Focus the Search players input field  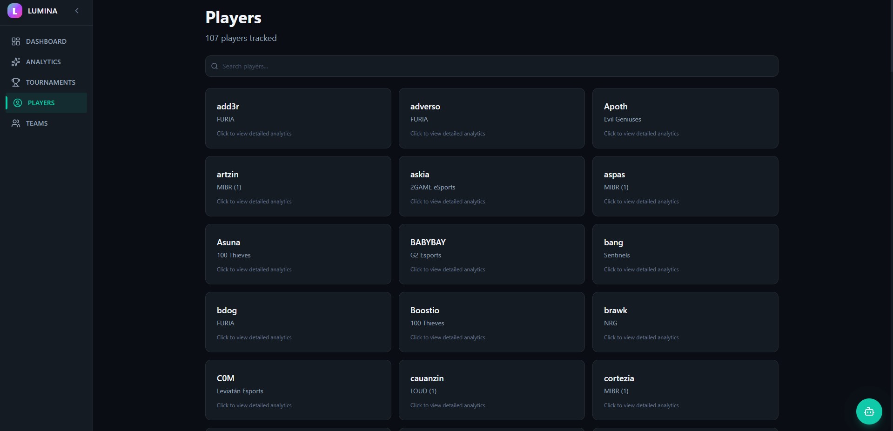point(492,66)
